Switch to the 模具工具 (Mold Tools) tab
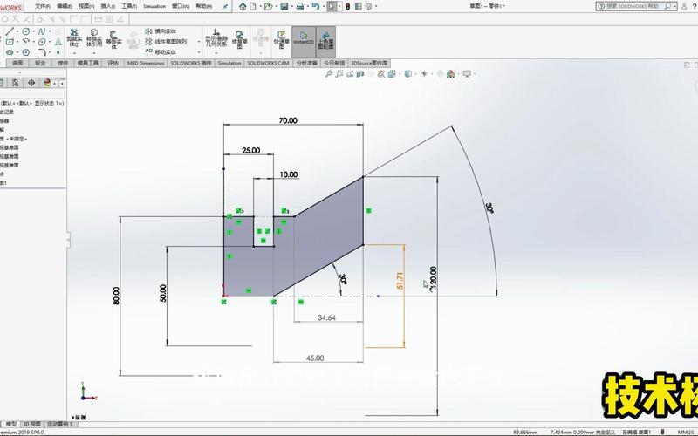 (88, 63)
